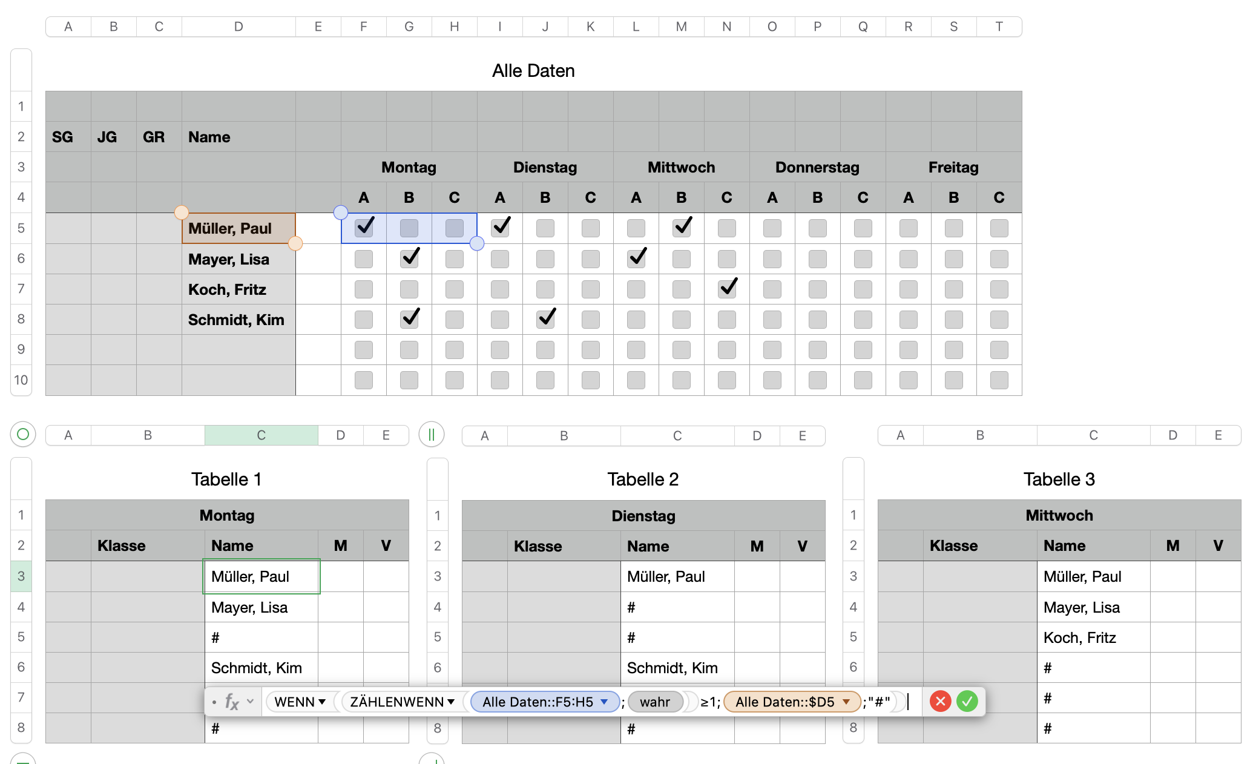Image resolution: width=1253 pixels, height=764 pixels.
Task: Uncheck Mayer, Lisa's Montag B checkbox
Action: click(409, 259)
